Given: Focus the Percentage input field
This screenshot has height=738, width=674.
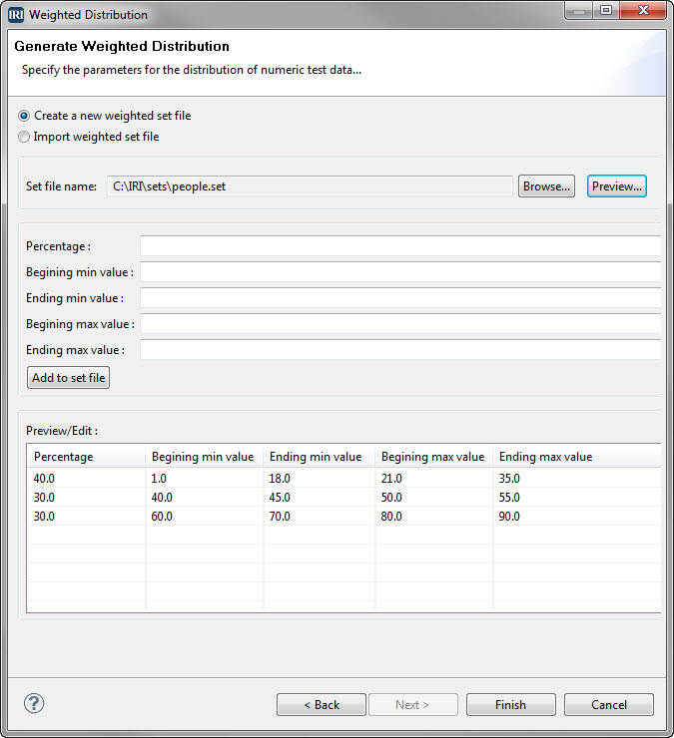Looking at the screenshot, I should (400, 246).
